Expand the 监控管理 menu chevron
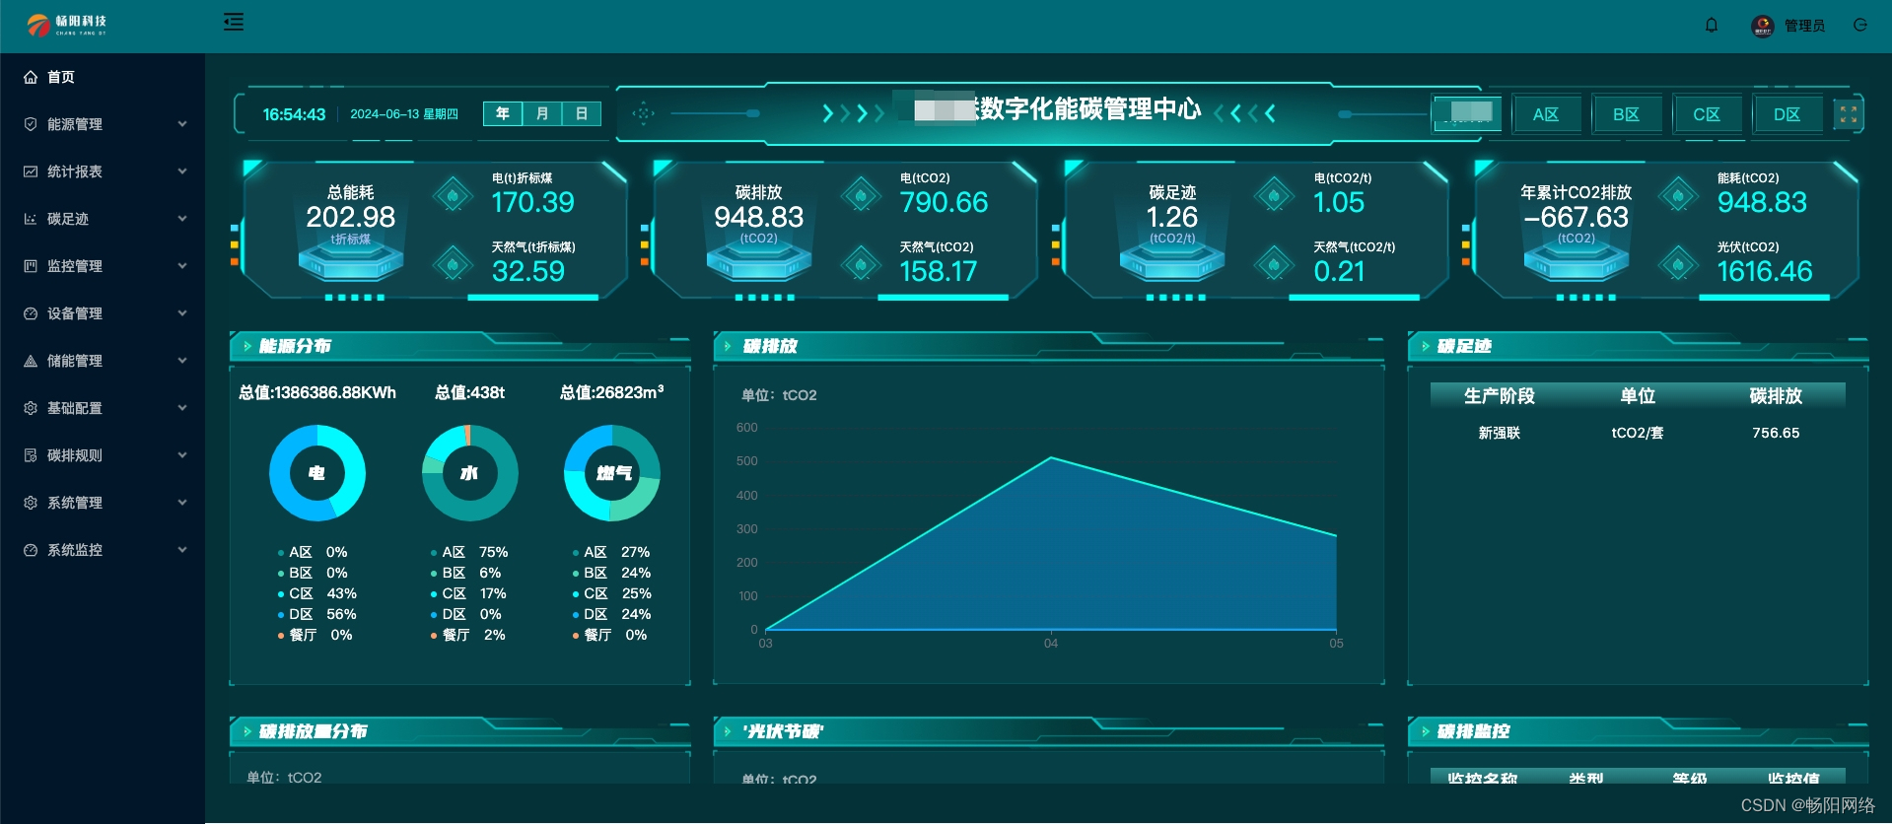Screen dimensions: 1892x824 tap(182, 266)
